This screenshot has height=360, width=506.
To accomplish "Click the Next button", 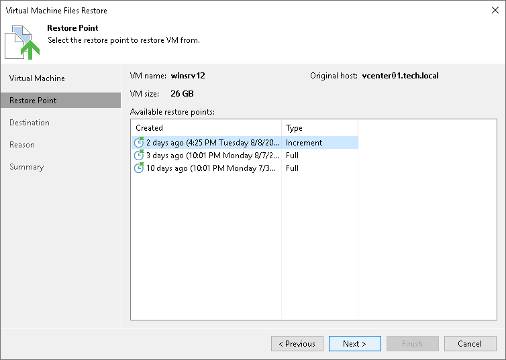I will coord(354,343).
